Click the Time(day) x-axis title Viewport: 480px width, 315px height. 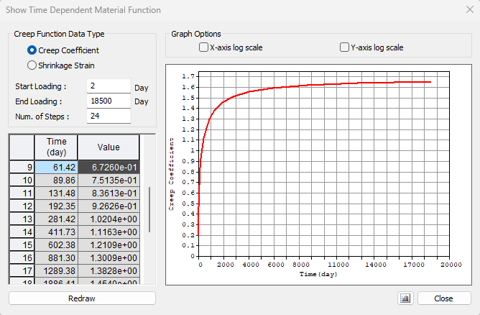pyautogui.click(x=318, y=274)
